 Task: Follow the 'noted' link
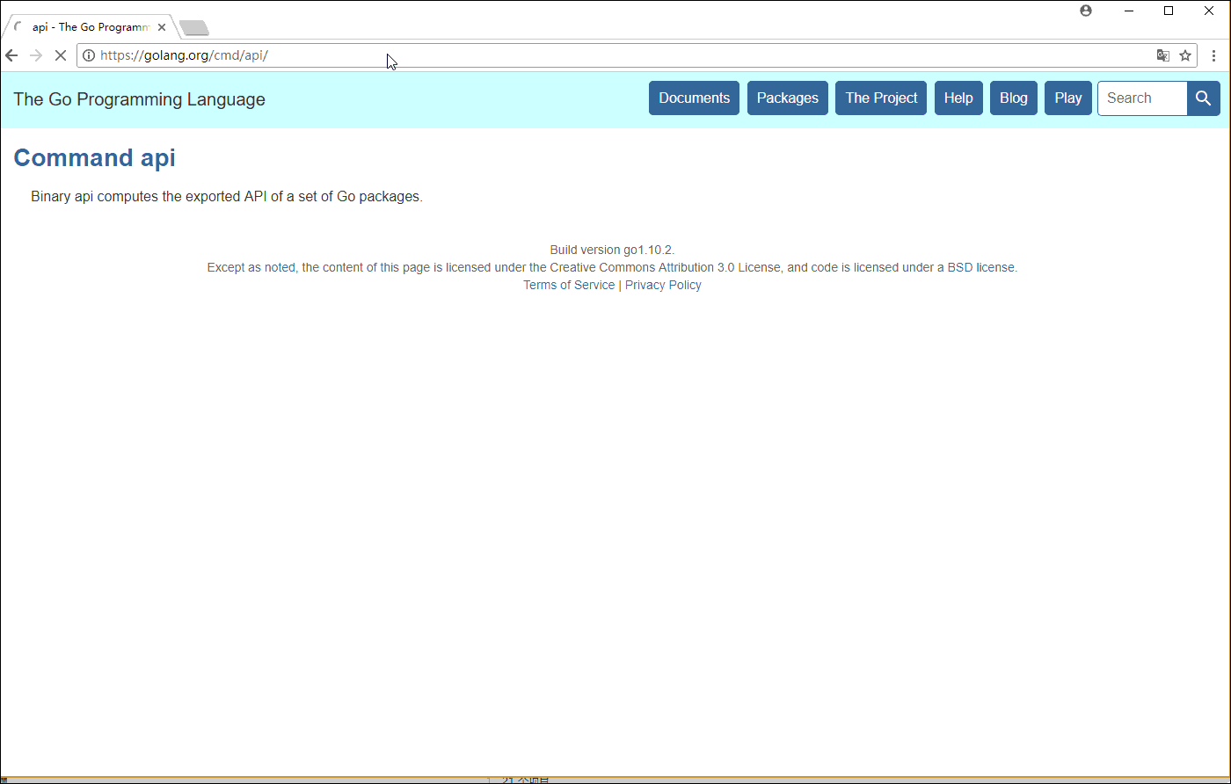pos(280,267)
